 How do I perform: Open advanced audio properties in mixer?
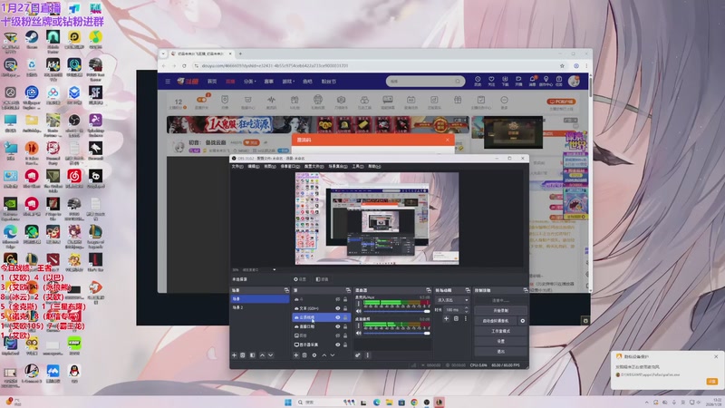pyautogui.click(x=358, y=355)
